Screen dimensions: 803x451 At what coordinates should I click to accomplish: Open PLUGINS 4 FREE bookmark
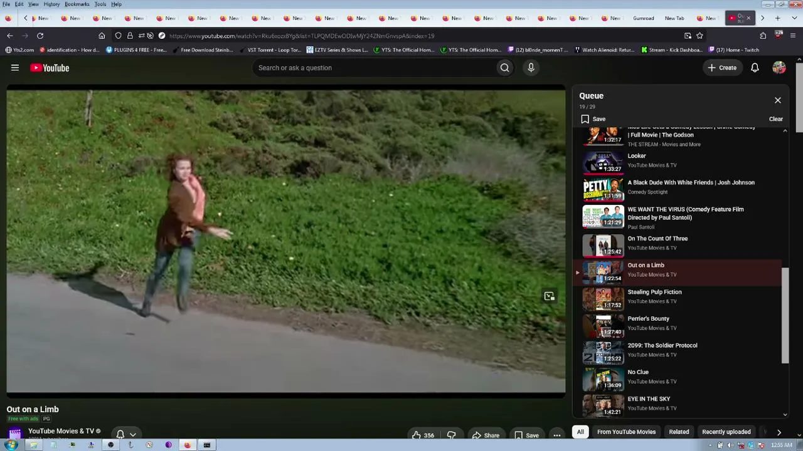(x=136, y=50)
